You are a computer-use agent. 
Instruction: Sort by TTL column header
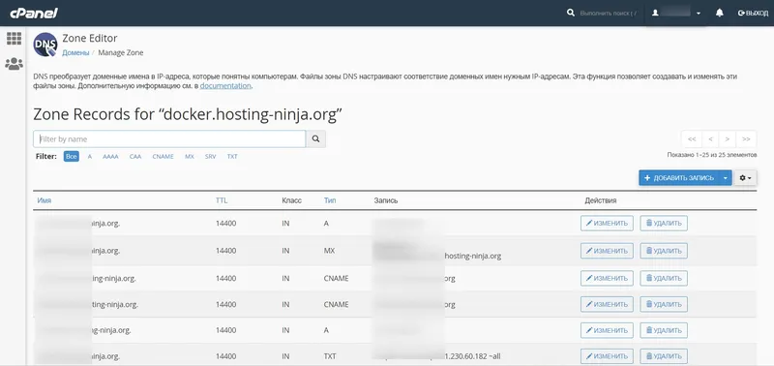(x=222, y=200)
